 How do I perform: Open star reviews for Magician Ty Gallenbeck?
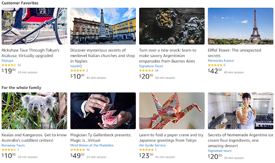coord(78,150)
